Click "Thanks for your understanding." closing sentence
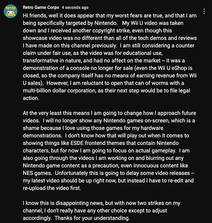The height and width of the screenshot is (223, 212). [92, 218]
